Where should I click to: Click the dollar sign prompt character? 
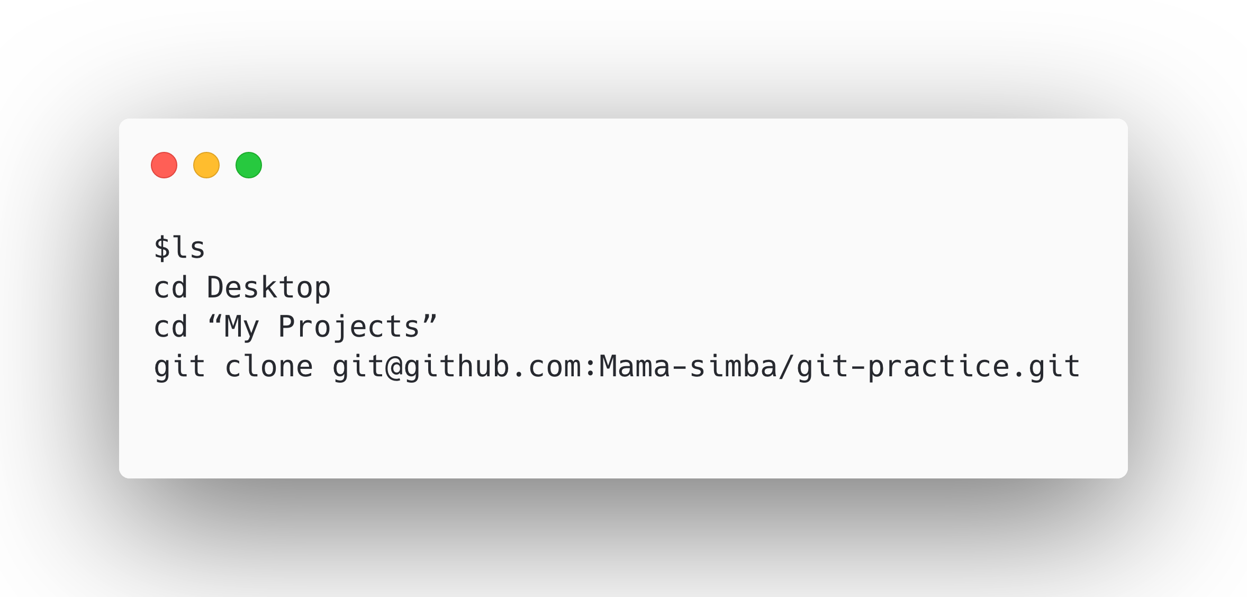[x=161, y=248]
